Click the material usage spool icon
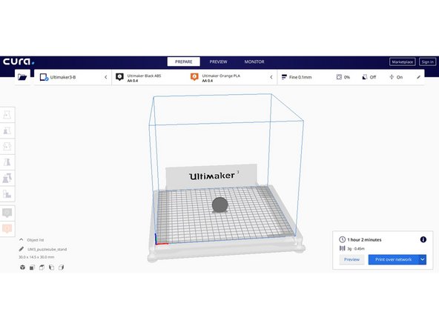Viewport: 439px width, 329px height. point(342,248)
